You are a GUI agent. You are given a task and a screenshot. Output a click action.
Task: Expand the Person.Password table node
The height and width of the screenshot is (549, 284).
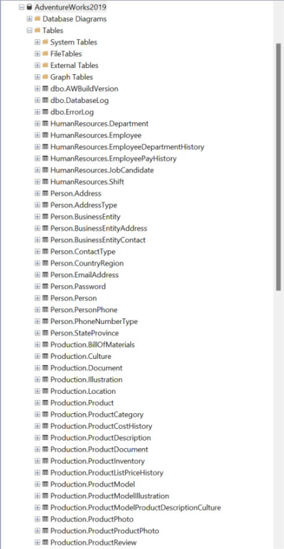pyautogui.click(x=38, y=286)
